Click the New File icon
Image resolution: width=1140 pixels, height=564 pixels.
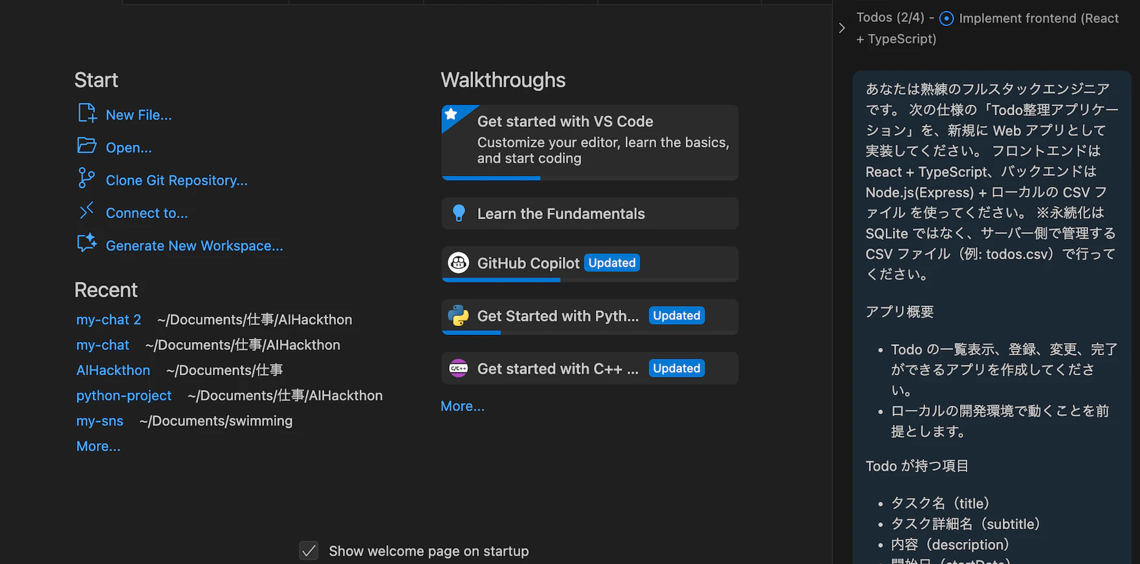(x=87, y=114)
